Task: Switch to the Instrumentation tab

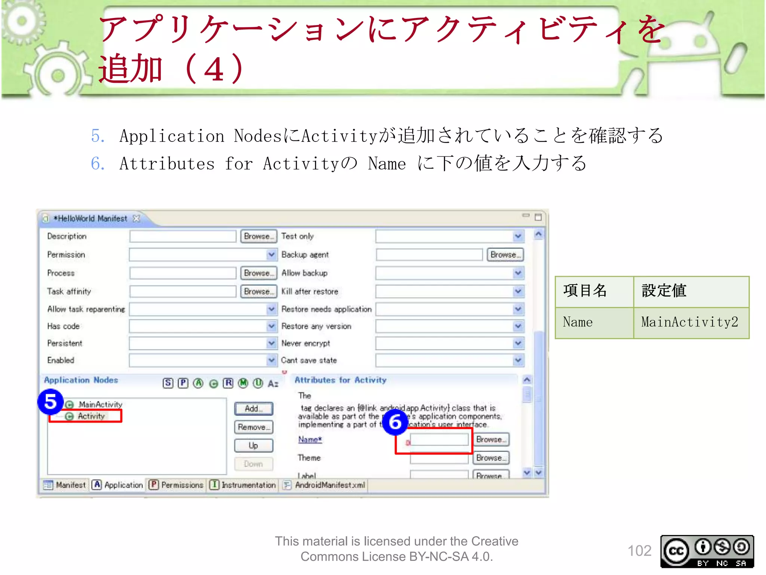Action: (242, 485)
